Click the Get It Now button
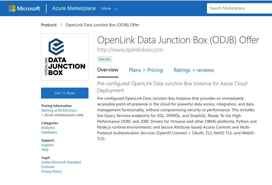Screen dimensions: 272x185 click(x=64, y=93)
